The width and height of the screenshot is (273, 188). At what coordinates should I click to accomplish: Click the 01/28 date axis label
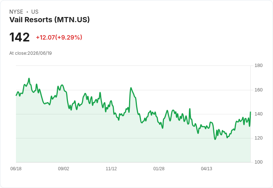159,168
